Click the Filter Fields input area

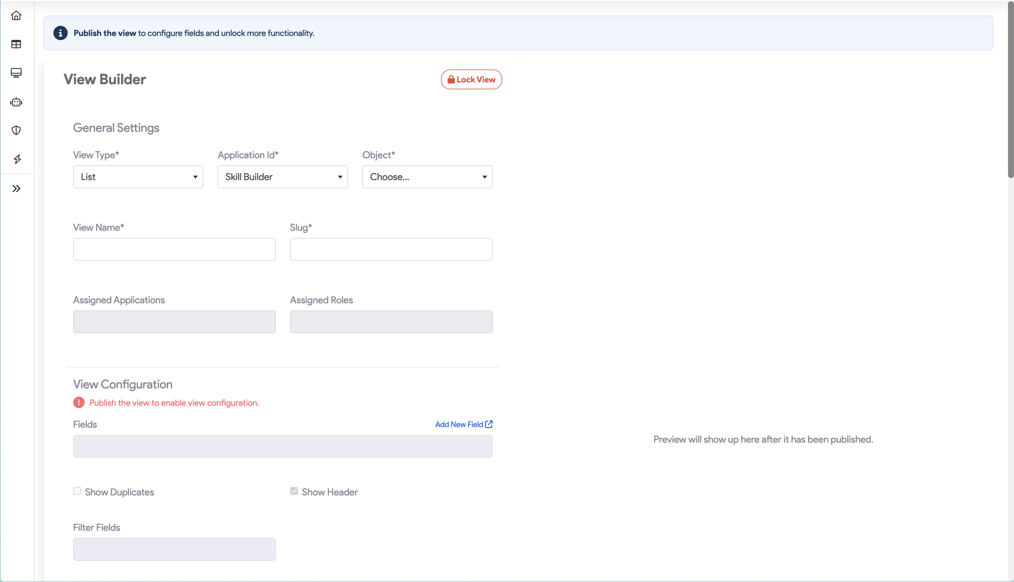click(x=174, y=549)
